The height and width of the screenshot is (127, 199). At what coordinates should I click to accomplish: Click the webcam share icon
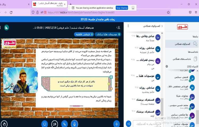[55, 124]
